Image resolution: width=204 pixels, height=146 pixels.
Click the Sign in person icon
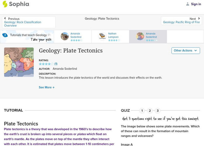pos(188,4)
